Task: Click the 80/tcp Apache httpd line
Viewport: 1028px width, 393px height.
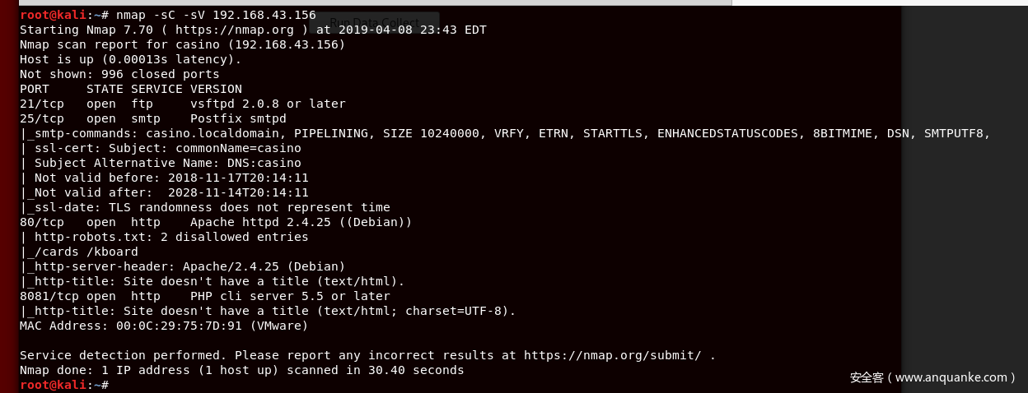Action: (x=216, y=222)
